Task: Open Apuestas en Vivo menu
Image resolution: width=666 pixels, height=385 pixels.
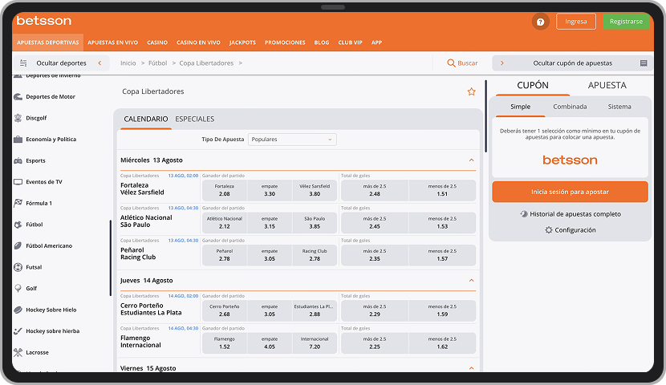Action: coord(112,43)
